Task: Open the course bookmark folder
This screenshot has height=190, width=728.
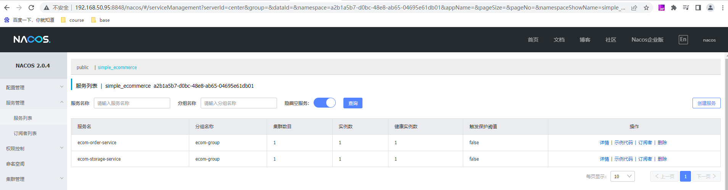Action: tap(72, 20)
